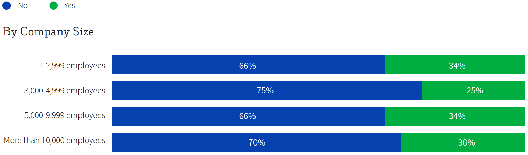Click the 3,000-4,999 employees axis label
The width and height of the screenshot is (528, 155).
(x=65, y=90)
